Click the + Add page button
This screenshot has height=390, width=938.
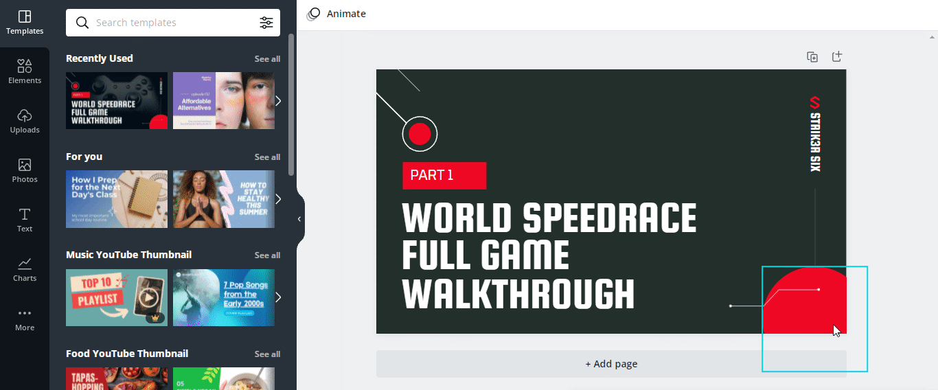click(x=611, y=364)
